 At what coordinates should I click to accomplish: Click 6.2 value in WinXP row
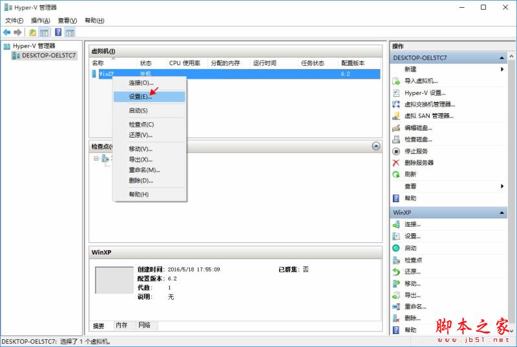click(x=345, y=74)
